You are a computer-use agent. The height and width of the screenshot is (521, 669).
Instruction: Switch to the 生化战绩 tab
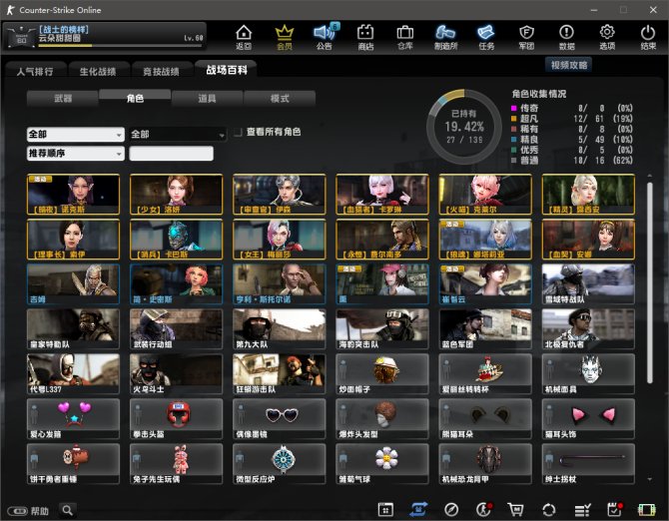pyautogui.click(x=98, y=71)
